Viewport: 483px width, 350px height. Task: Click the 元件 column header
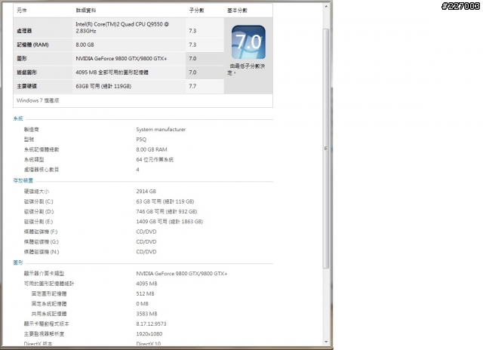coord(22,10)
